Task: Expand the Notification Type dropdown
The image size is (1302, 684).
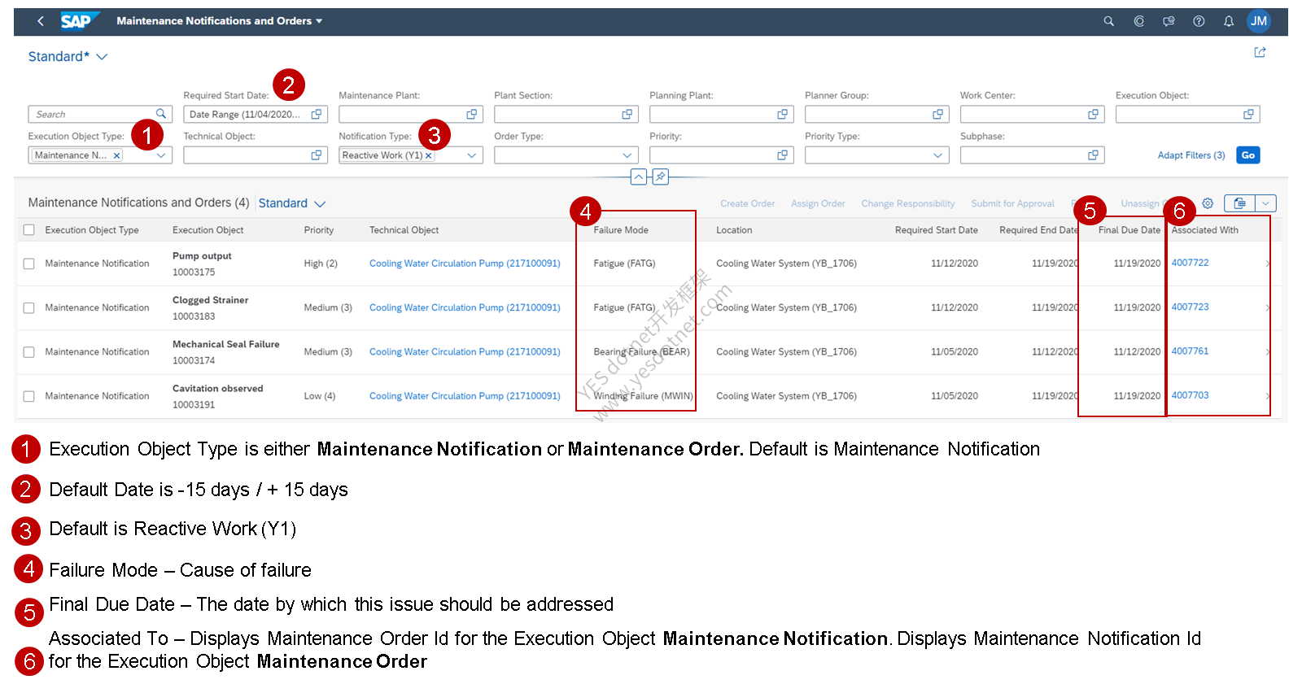Action: (x=471, y=155)
